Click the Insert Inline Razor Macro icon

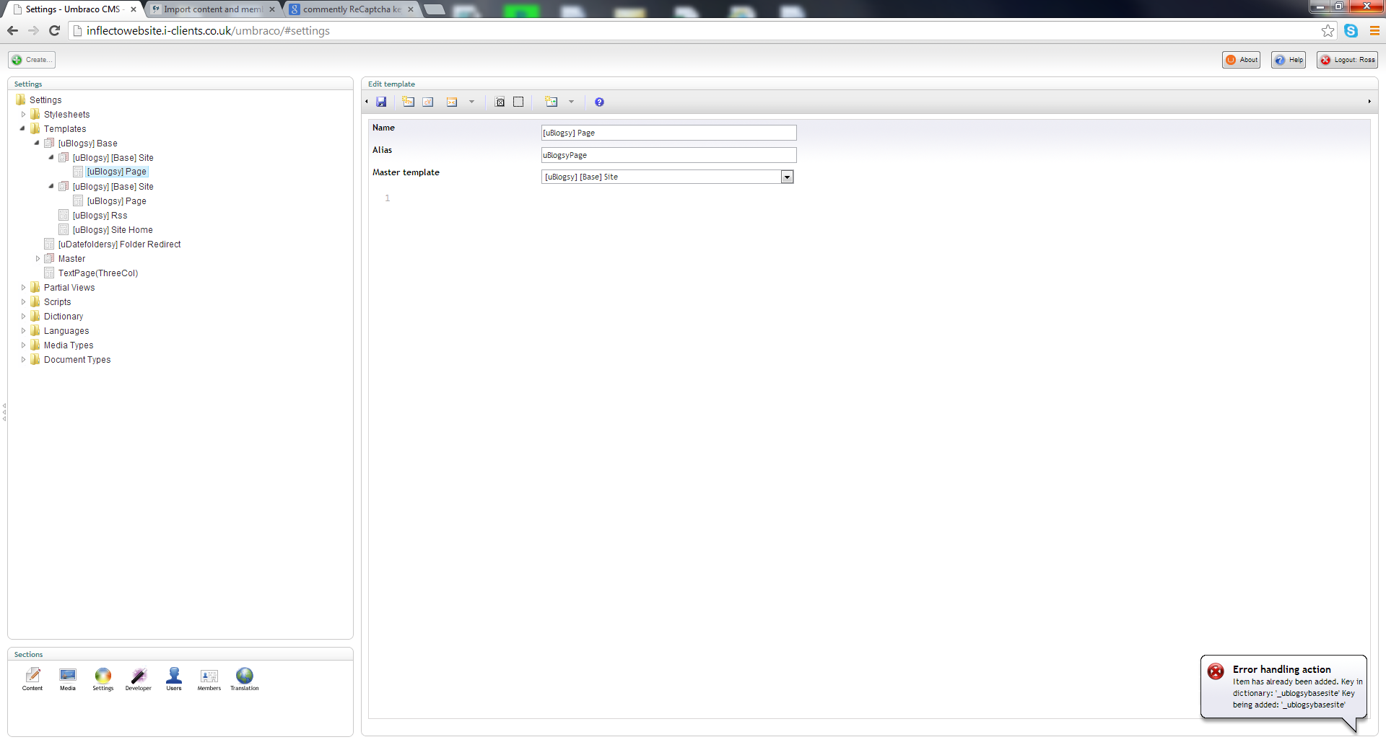click(552, 102)
